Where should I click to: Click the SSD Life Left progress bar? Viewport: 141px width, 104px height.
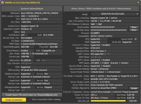(108, 101)
